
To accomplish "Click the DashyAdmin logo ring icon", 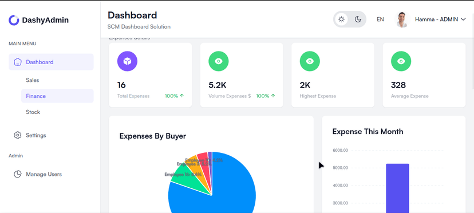I will coord(14,20).
